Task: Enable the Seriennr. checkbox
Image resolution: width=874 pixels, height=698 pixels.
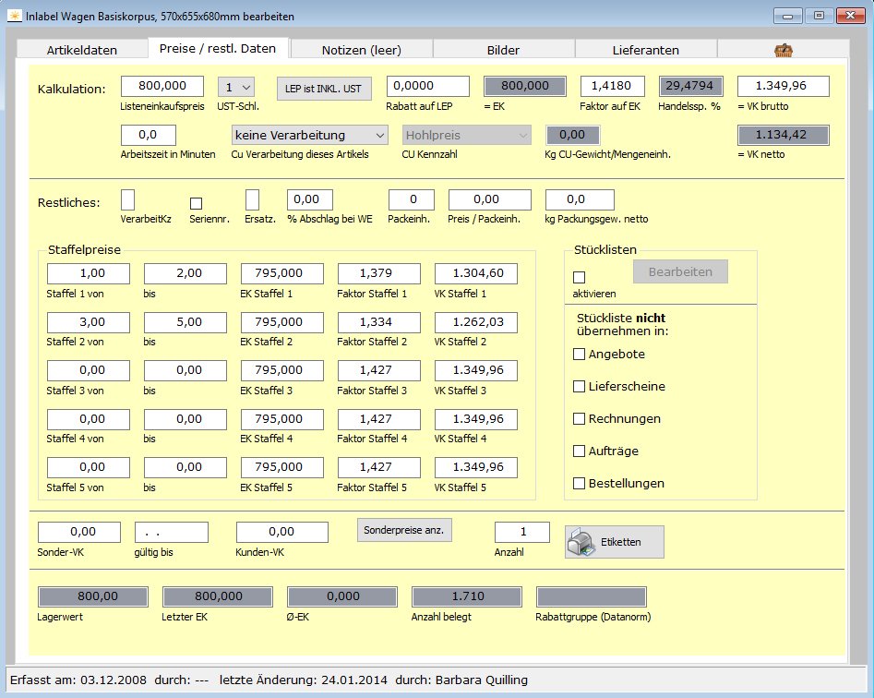Action: 196,203
